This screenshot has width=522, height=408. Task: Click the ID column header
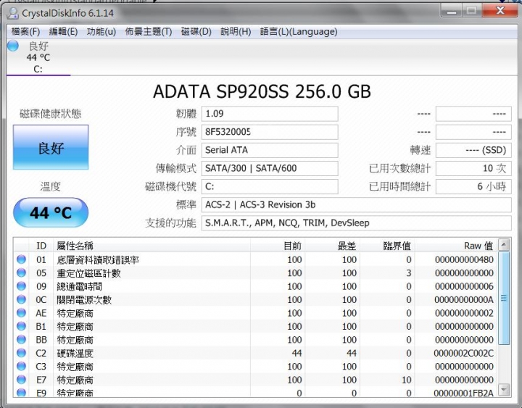pyautogui.click(x=41, y=246)
